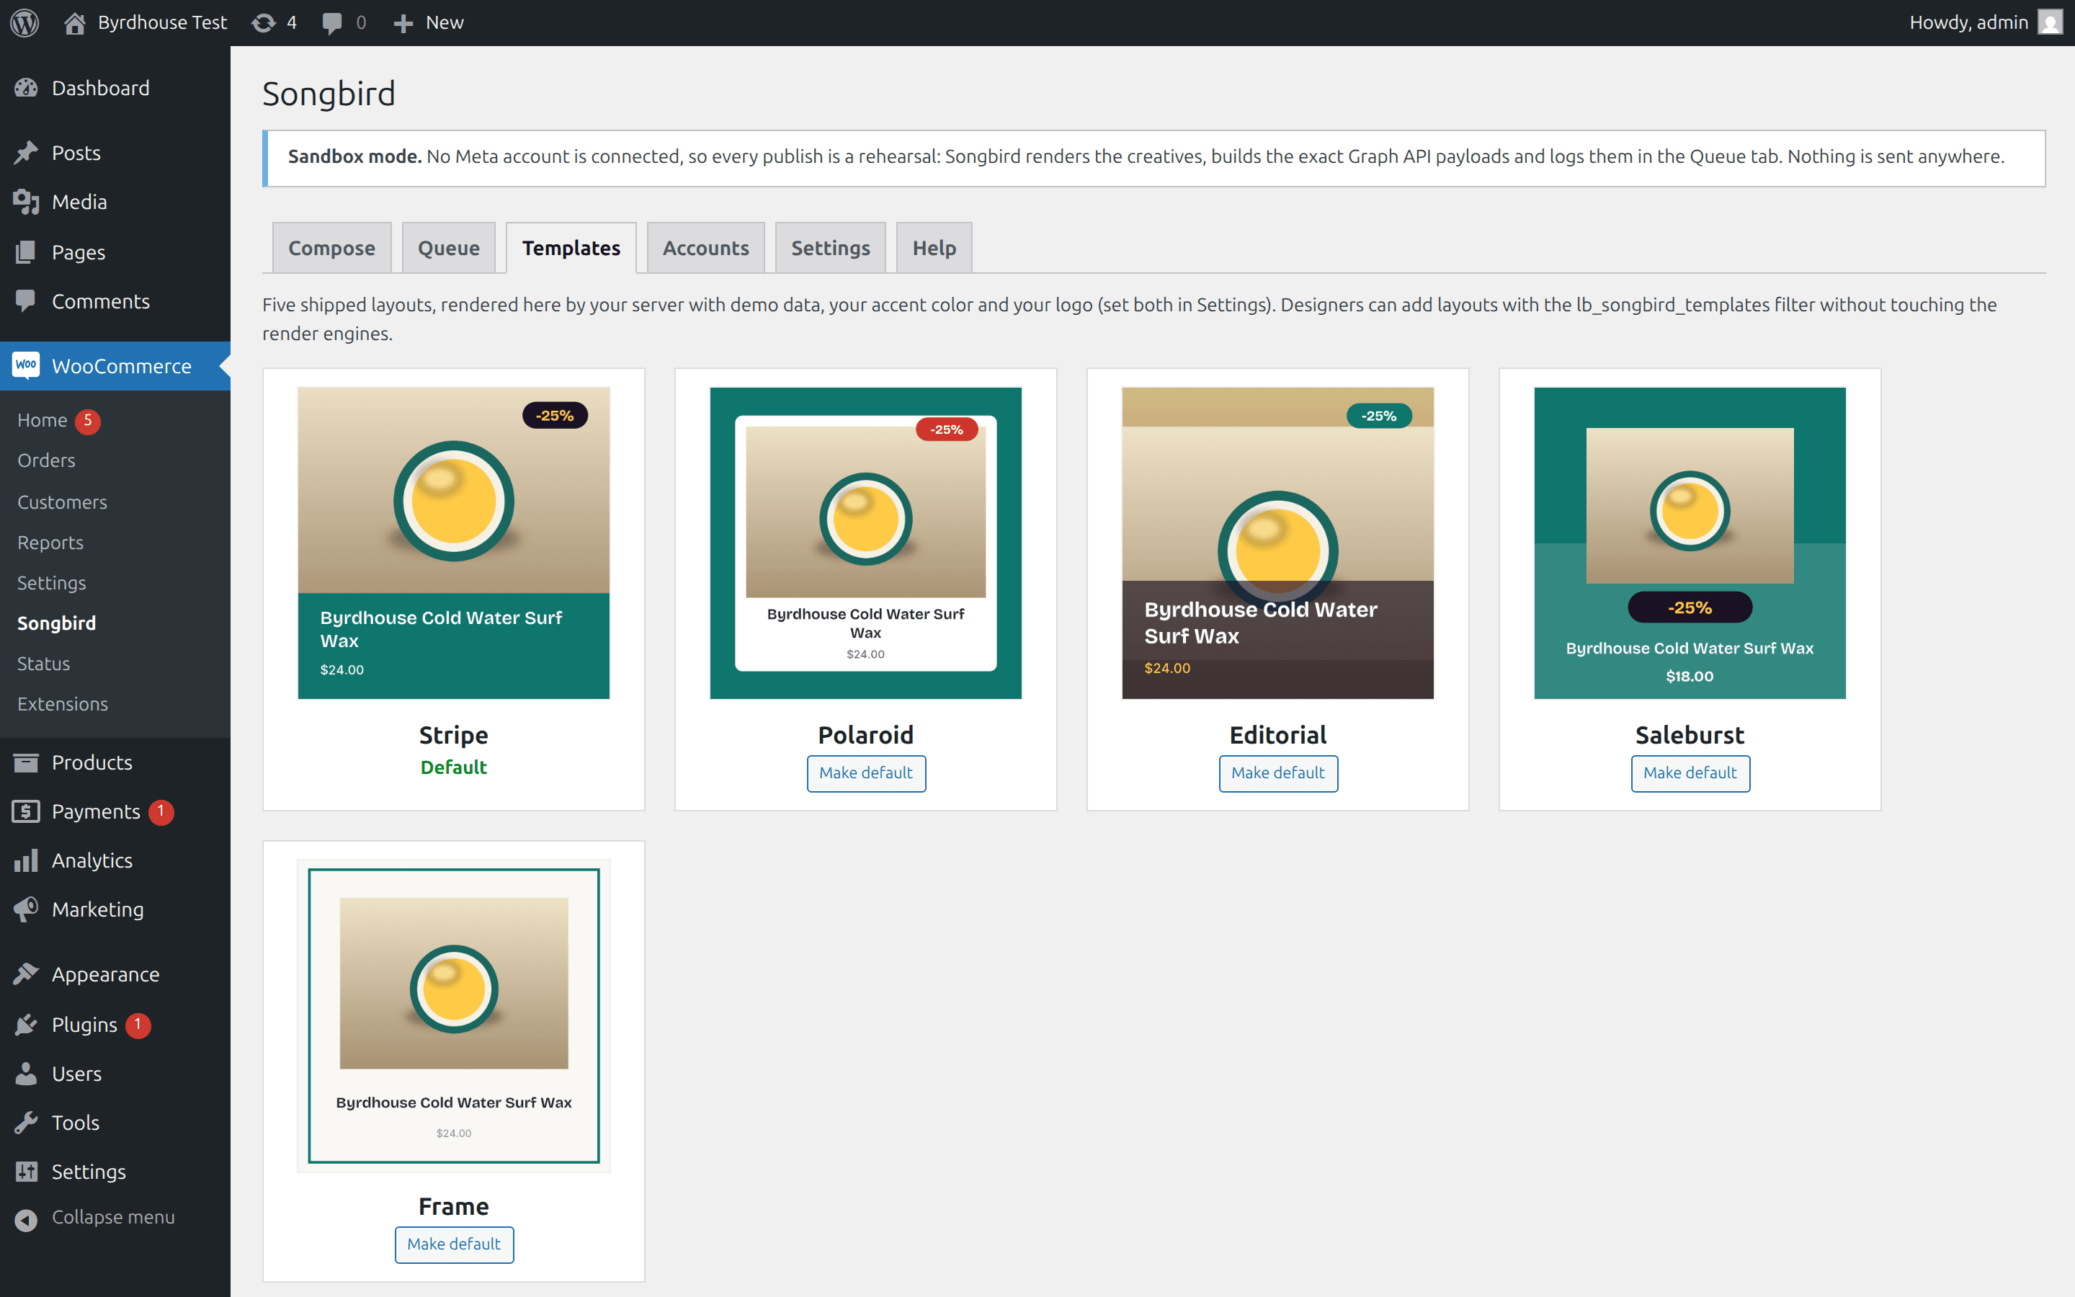Click the Collapse menu arrow icon
2075x1297 pixels.
(x=26, y=1219)
